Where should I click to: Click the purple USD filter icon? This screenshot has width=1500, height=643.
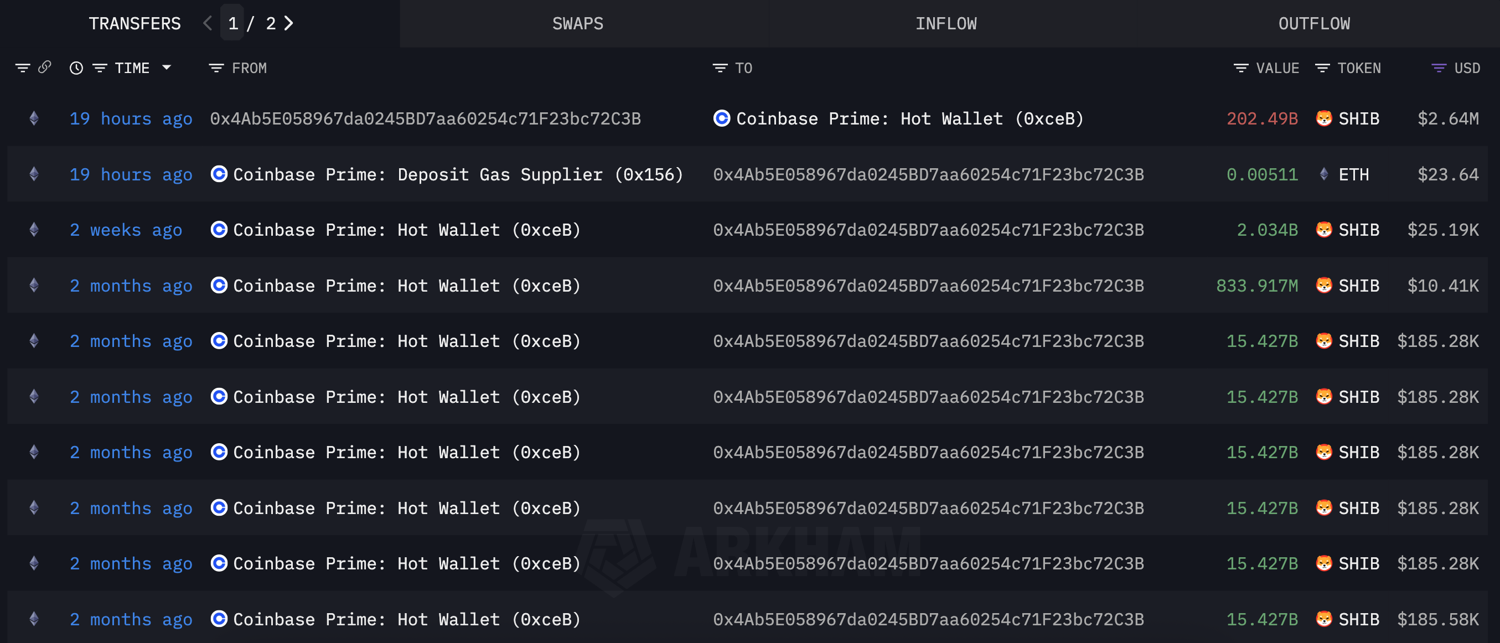coord(1438,68)
